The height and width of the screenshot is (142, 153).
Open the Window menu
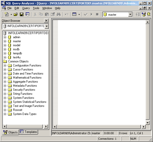coord(47,8)
